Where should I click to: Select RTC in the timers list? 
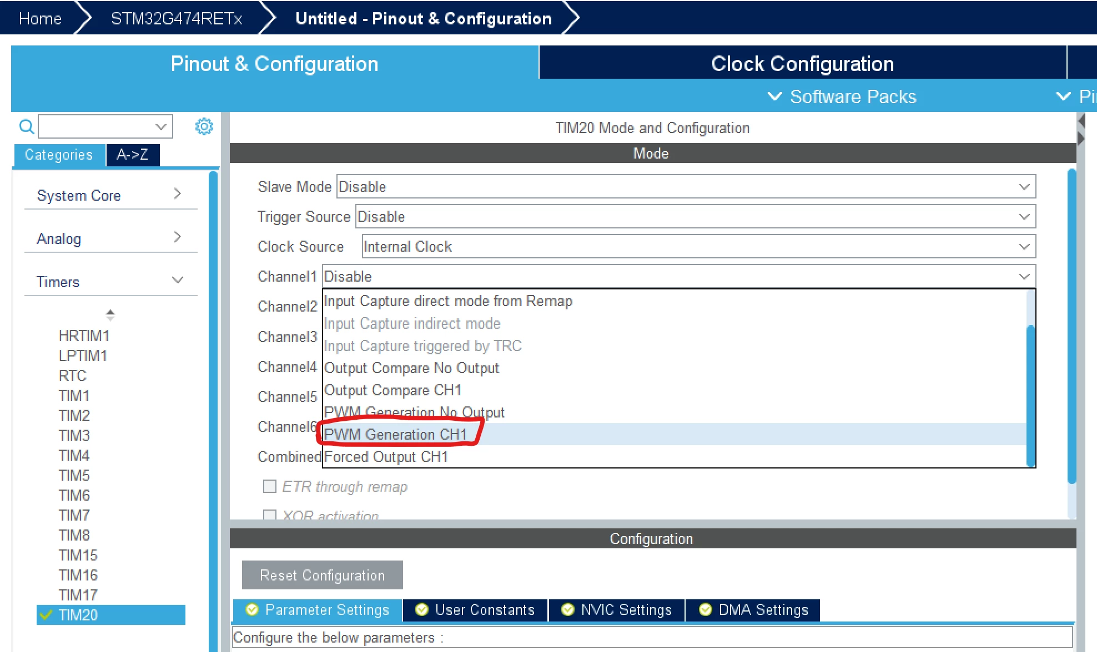[73, 375]
